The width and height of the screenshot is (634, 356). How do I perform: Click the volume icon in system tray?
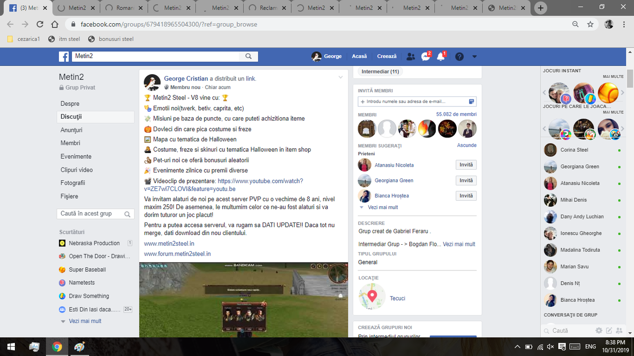(550, 347)
